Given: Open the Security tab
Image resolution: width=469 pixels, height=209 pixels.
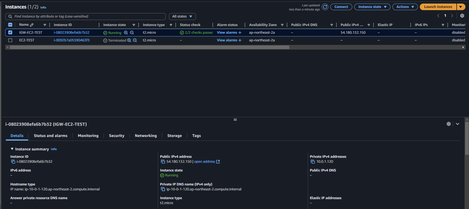Looking at the screenshot, I should click(117, 136).
